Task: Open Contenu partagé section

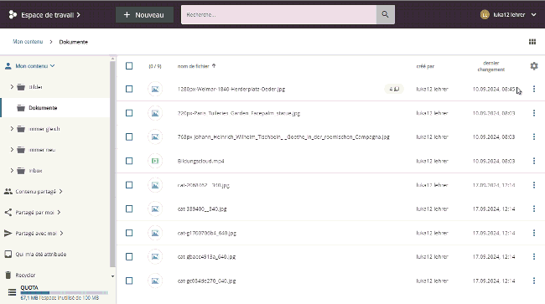Action: coord(35,192)
